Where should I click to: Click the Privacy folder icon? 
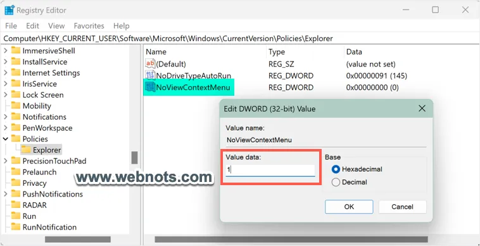point(16,183)
